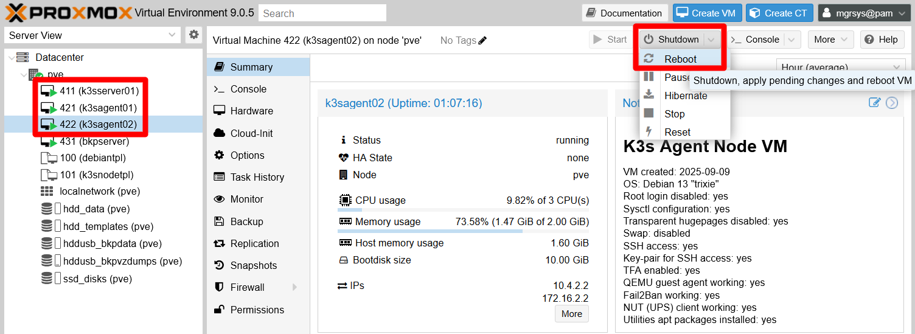Click the gear icon beside Server View

click(193, 35)
